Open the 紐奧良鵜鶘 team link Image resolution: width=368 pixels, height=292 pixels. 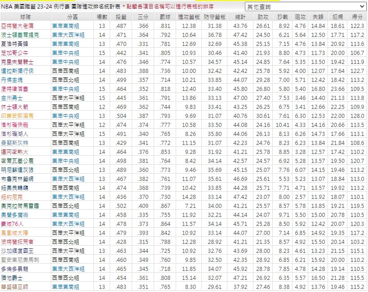(14, 188)
